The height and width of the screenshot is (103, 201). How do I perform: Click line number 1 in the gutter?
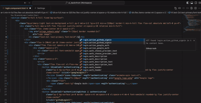6,18
